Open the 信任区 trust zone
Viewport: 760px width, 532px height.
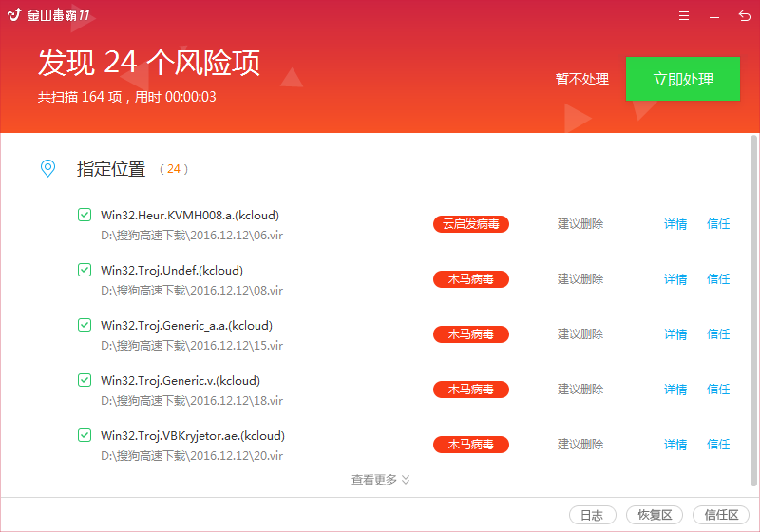[x=721, y=515]
